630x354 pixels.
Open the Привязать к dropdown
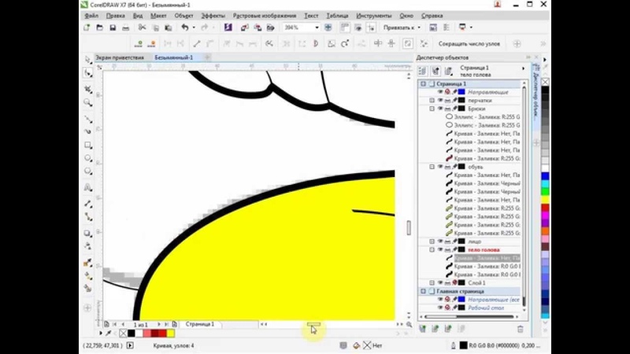click(x=402, y=28)
